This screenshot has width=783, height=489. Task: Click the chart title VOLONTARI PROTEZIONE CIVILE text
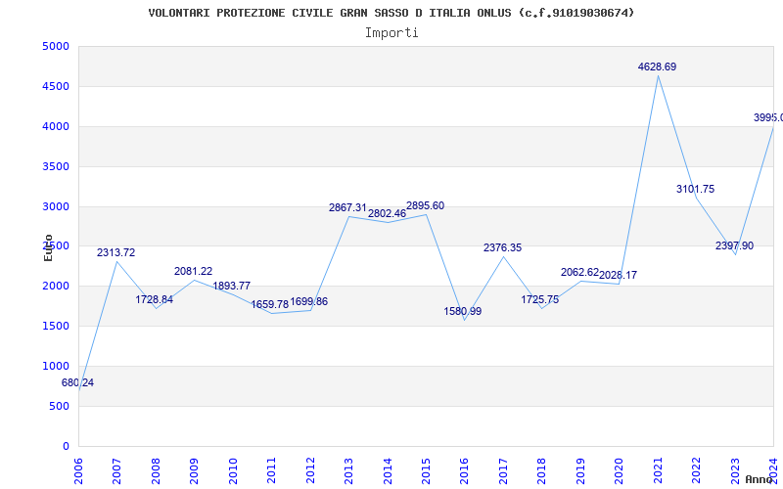point(391,13)
